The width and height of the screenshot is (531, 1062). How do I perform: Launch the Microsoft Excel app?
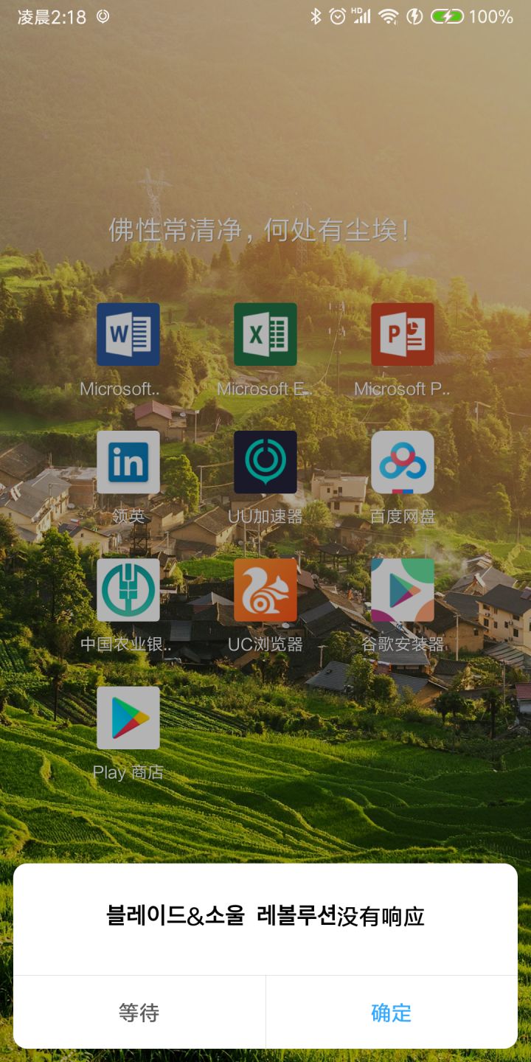coord(265,334)
